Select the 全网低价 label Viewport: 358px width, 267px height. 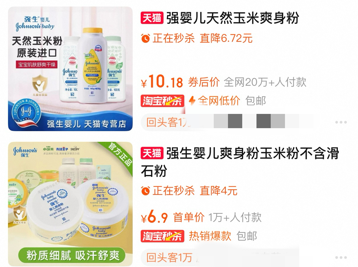(x=219, y=101)
